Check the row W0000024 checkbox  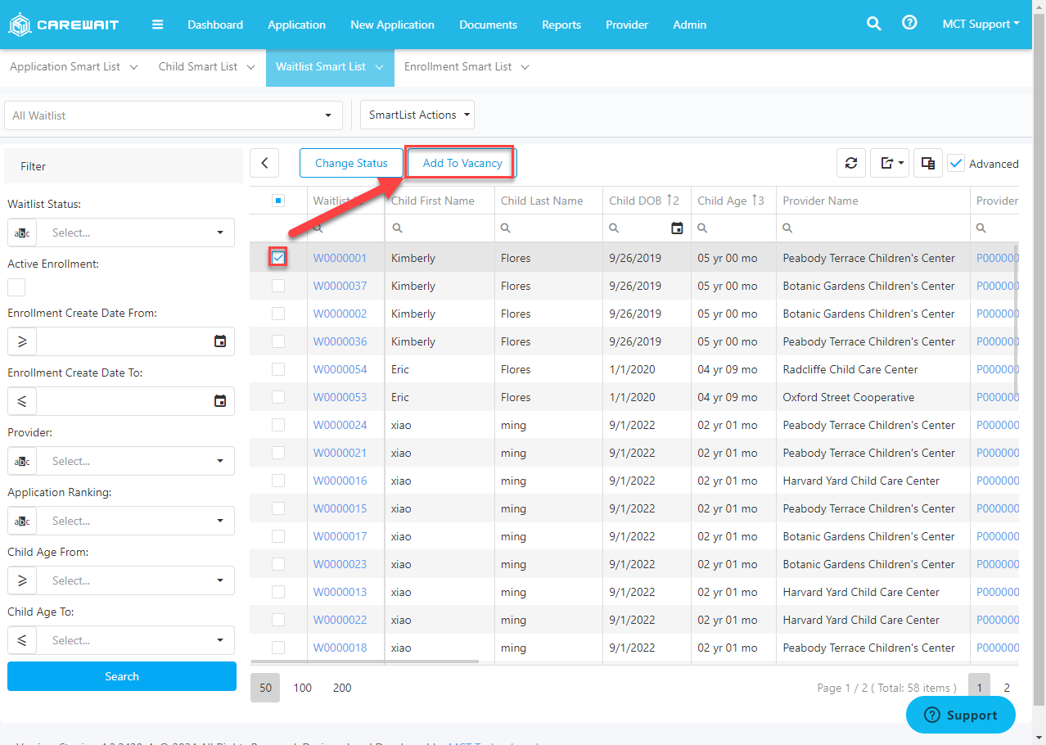[x=278, y=425]
